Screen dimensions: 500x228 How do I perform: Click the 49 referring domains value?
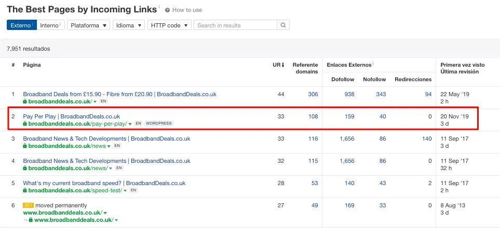tap(315, 205)
